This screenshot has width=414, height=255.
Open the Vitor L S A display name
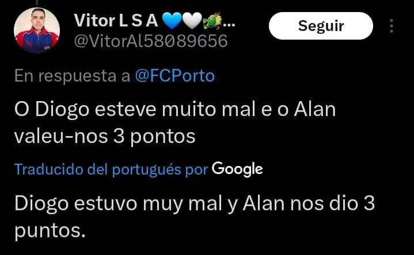point(116,21)
